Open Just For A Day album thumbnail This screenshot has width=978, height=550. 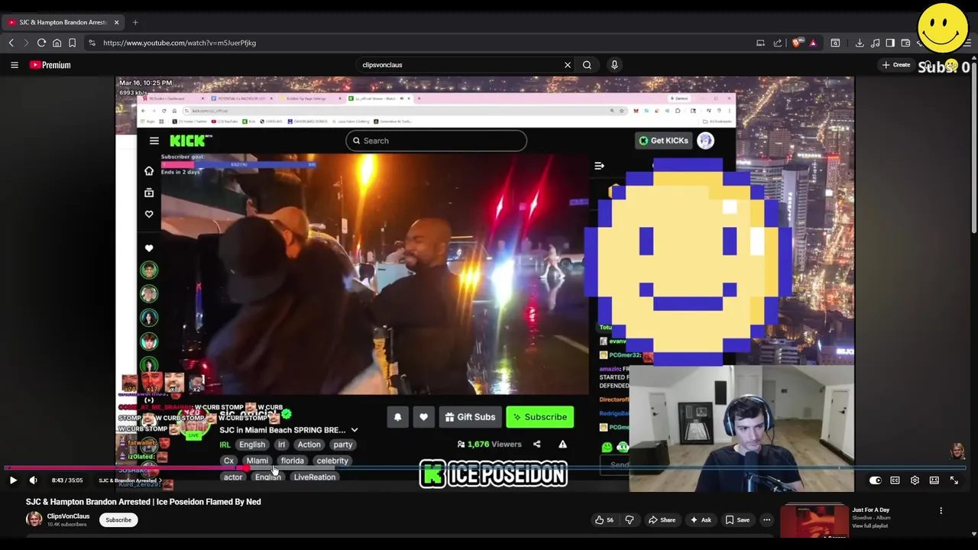(814, 522)
